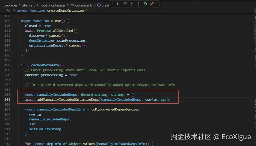Collapse the createDepsOptimizer function at line 79

coord(14,10)
